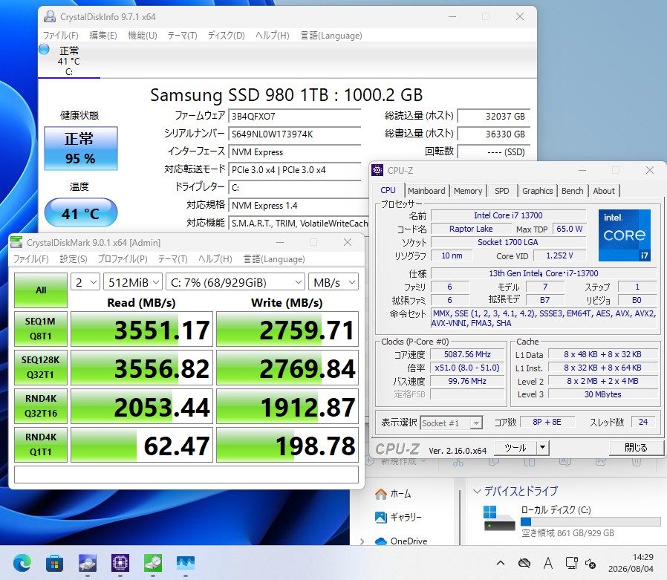Click the monitoring graph app in taskbar
The width and height of the screenshot is (667, 580).
(x=186, y=564)
